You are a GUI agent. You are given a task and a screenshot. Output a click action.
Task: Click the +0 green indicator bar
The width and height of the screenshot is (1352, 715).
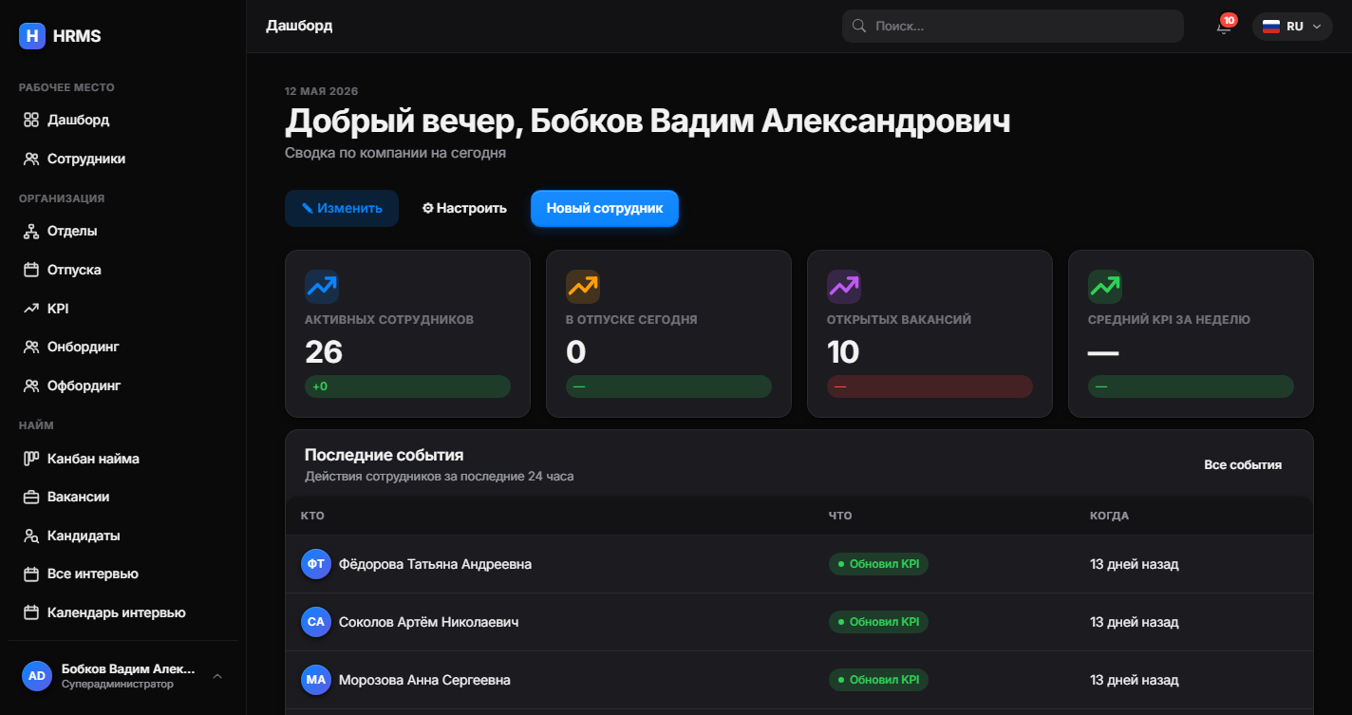pos(407,386)
